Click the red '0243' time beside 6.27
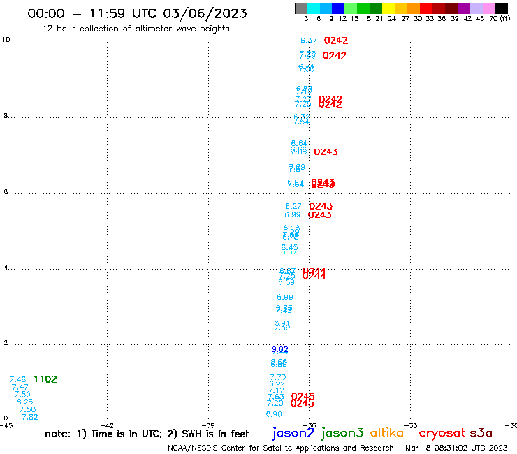 321,206
